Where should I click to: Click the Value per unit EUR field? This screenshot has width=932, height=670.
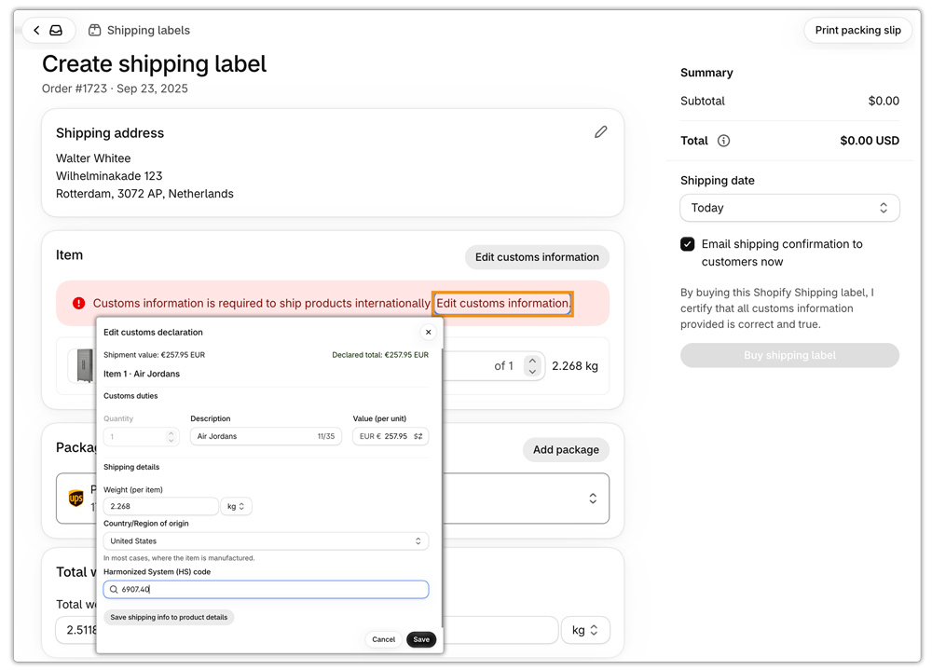click(390, 436)
